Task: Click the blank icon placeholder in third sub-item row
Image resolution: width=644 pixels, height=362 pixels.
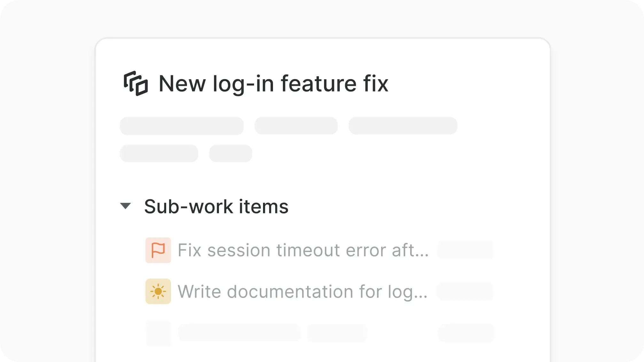Action: [x=159, y=333]
